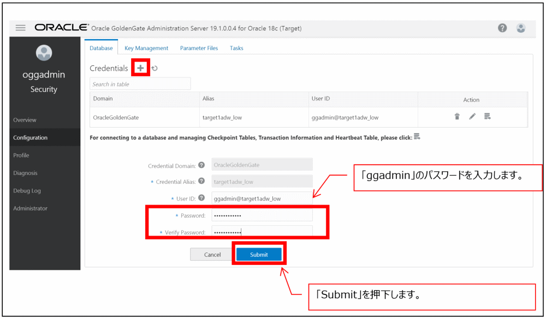This screenshot has width=546, height=319.
Task: Open the Parameter Files tab
Action: (x=199, y=48)
